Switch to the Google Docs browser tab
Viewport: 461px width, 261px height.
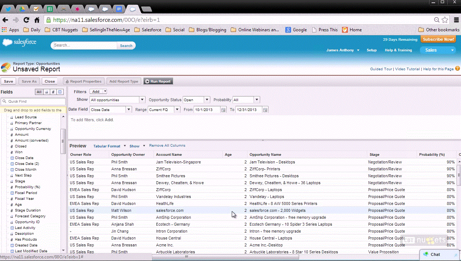tap(119, 9)
